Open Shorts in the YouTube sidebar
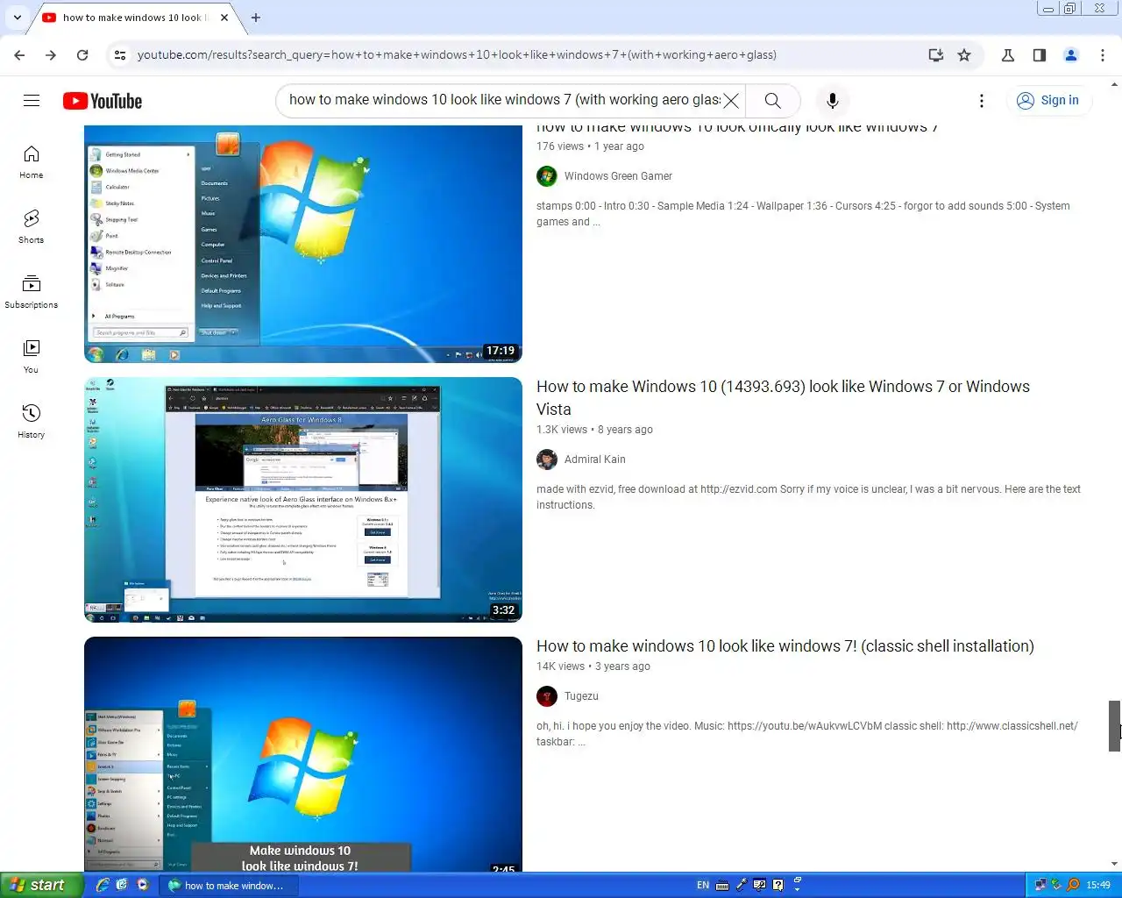 point(32,227)
